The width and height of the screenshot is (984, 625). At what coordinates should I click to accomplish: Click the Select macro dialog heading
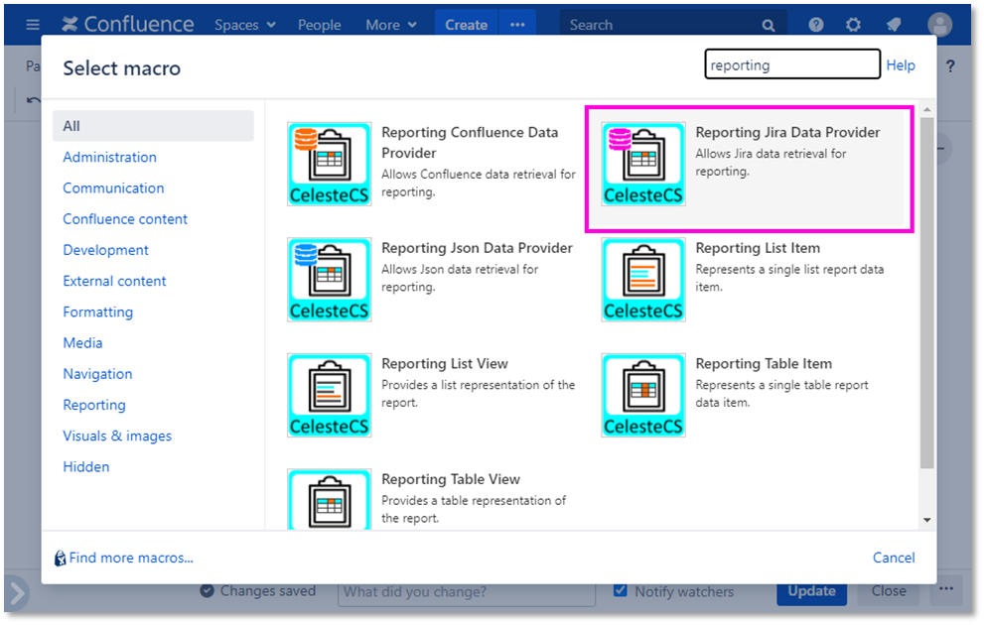[x=122, y=68]
